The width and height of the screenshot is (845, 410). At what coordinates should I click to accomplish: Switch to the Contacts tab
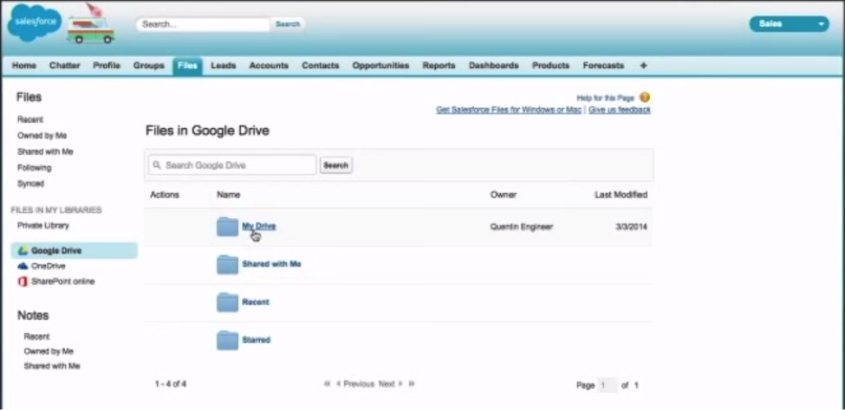tap(321, 66)
